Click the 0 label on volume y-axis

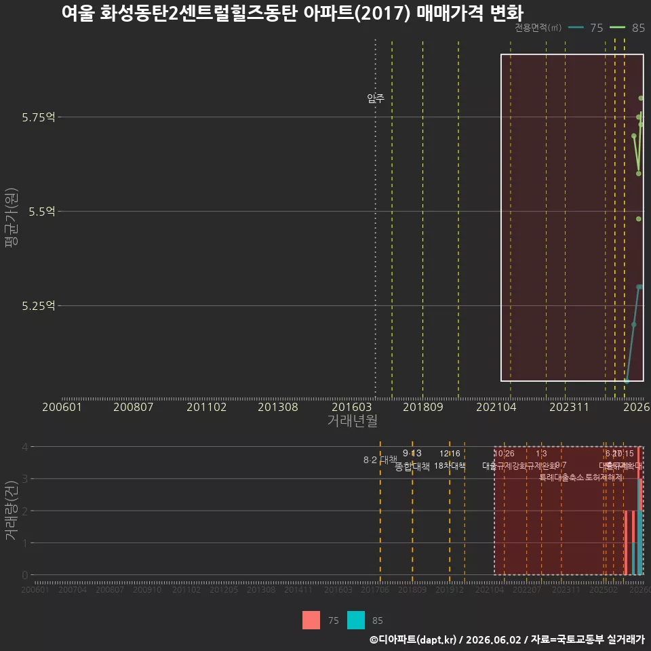click(25, 575)
